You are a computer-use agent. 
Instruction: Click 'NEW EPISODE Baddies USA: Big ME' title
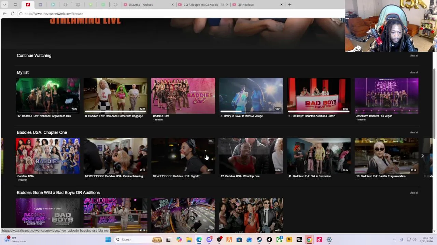(176, 176)
